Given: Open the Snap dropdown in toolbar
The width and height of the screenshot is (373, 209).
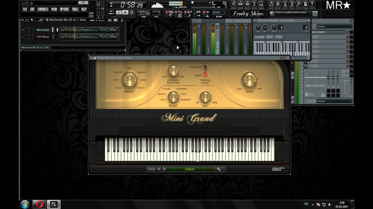Looking at the screenshot, I should (219, 12).
